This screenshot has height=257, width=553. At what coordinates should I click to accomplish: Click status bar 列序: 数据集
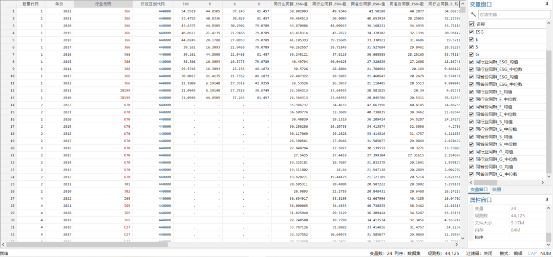tap(409, 253)
